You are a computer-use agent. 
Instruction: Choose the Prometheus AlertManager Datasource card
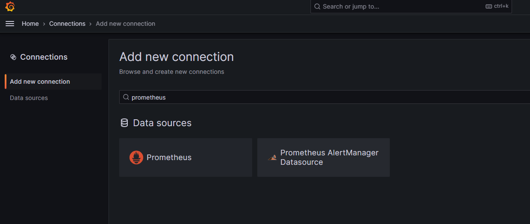(323, 157)
